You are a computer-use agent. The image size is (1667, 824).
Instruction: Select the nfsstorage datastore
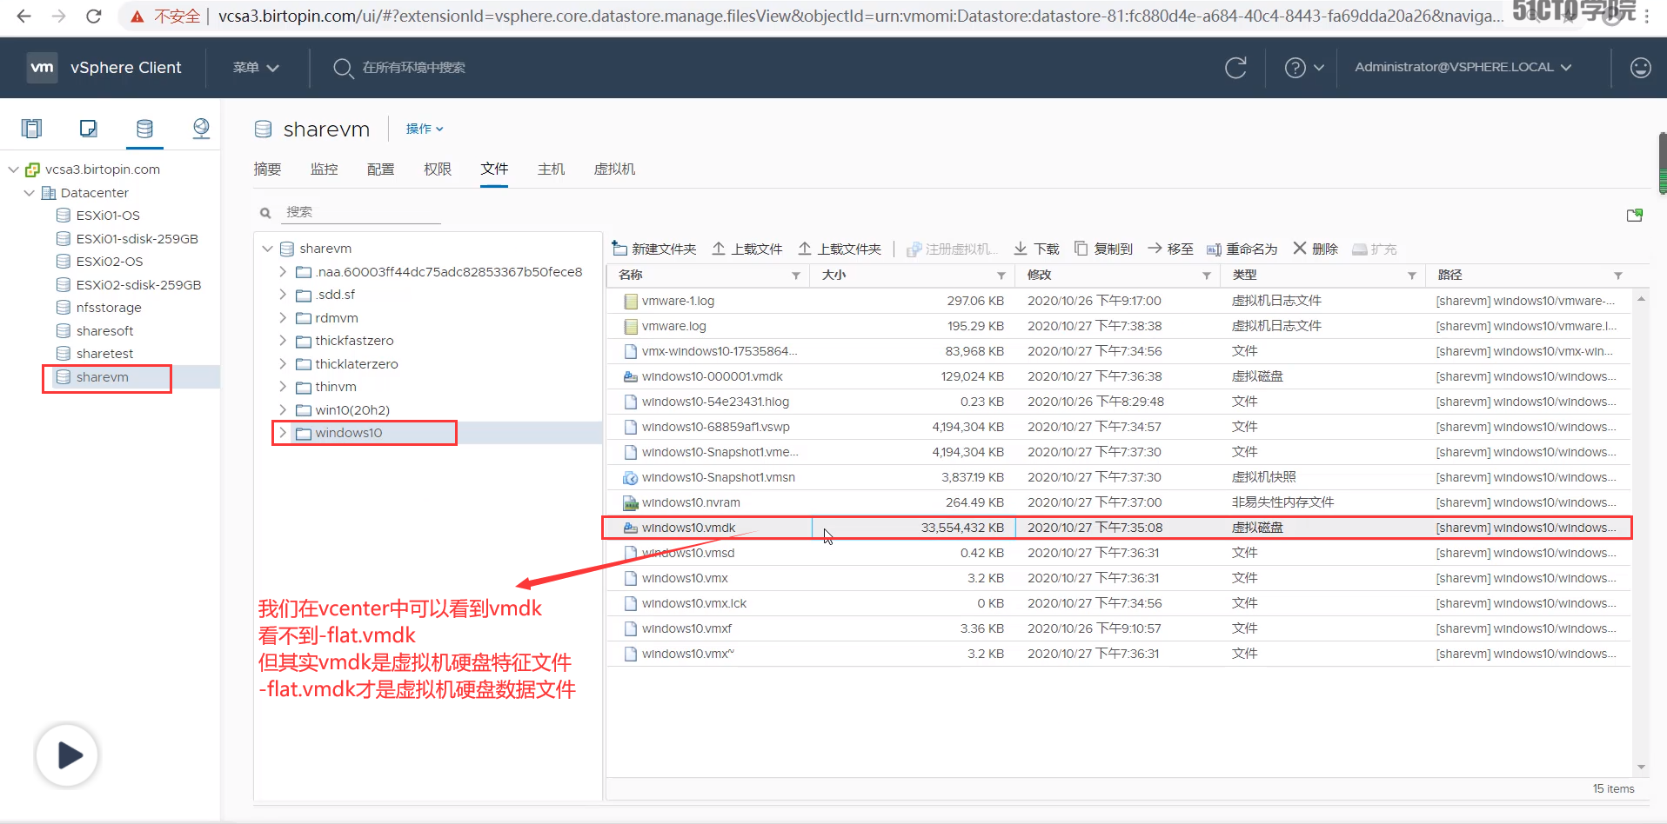pyautogui.click(x=109, y=308)
